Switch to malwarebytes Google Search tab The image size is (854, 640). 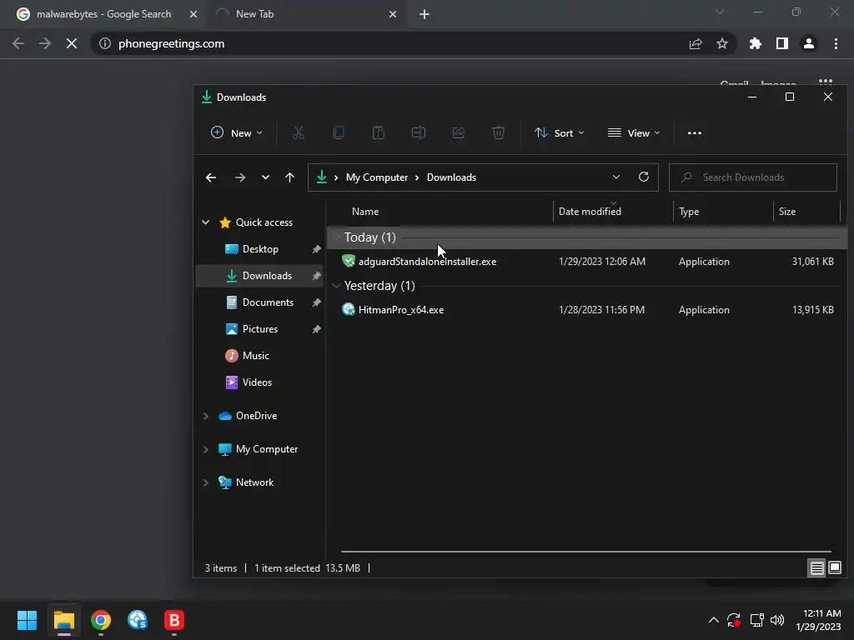click(x=103, y=14)
